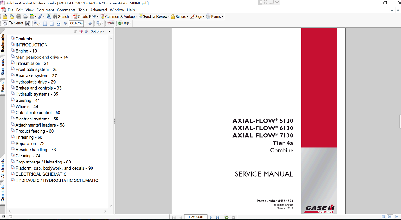Open the Hydraulic systems - 35 bookmark
Screen dimensions: 401x220
pos(37,94)
